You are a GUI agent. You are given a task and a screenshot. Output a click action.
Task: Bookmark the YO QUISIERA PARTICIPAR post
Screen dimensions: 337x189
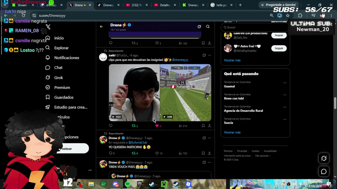coord(203,153)
